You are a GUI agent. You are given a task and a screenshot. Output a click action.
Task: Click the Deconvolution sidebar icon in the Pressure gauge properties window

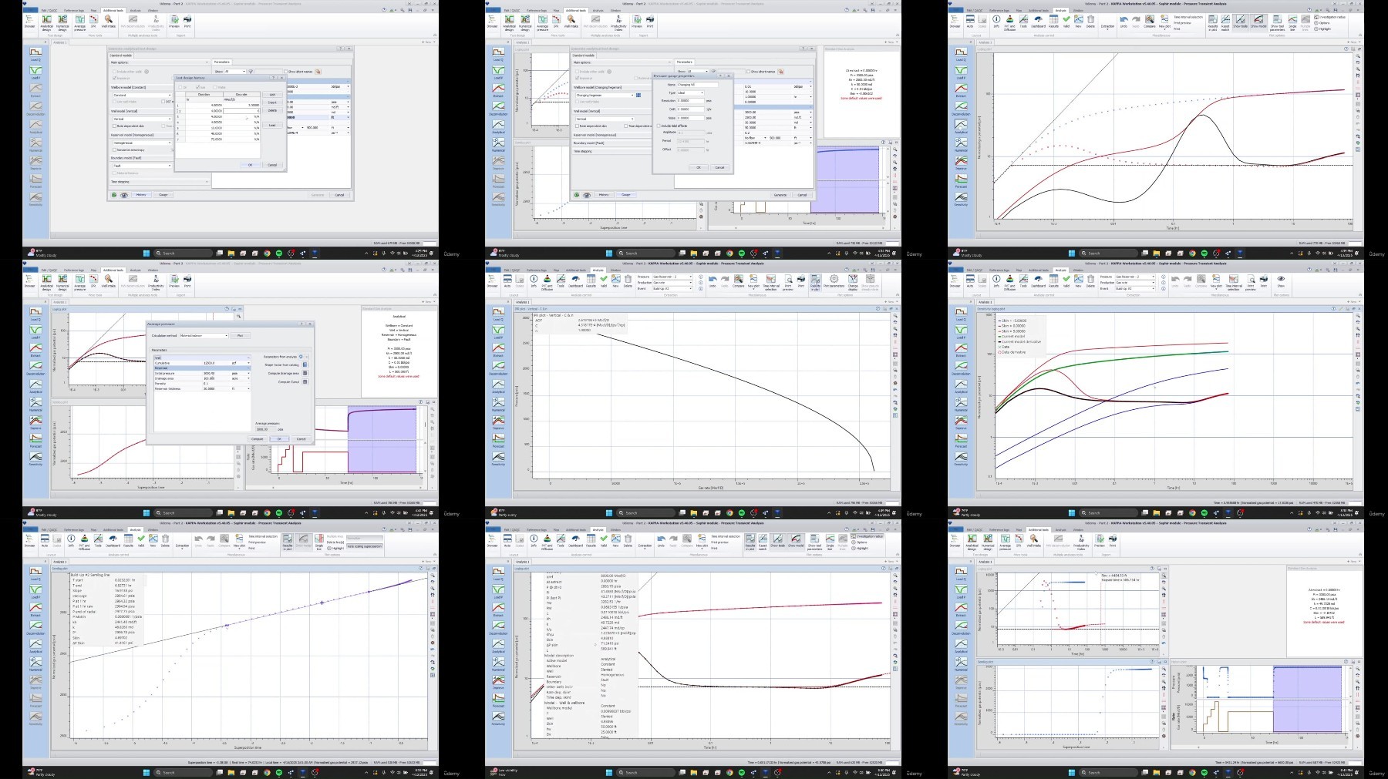click(498, 109)
